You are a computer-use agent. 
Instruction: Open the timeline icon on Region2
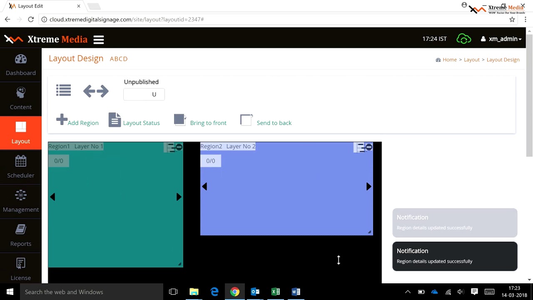coord(361,147)
